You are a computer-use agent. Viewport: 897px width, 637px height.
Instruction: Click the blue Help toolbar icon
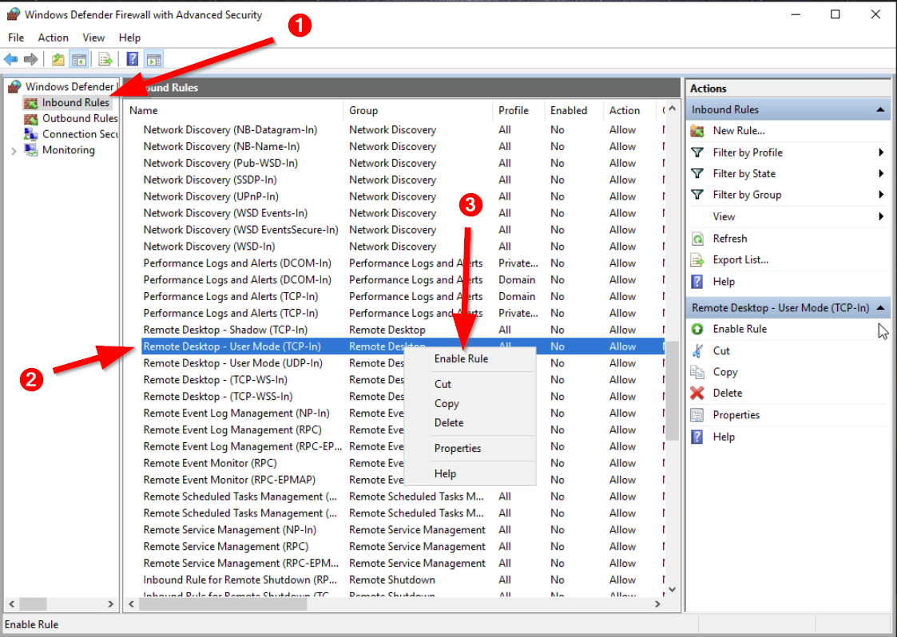point(133,59)
